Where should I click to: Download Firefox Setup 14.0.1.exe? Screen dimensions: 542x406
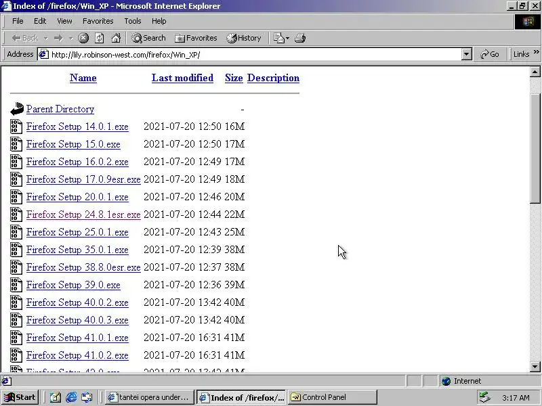(77, 127)
